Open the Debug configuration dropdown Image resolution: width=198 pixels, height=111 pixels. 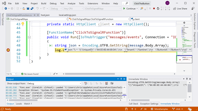point(56,9)
